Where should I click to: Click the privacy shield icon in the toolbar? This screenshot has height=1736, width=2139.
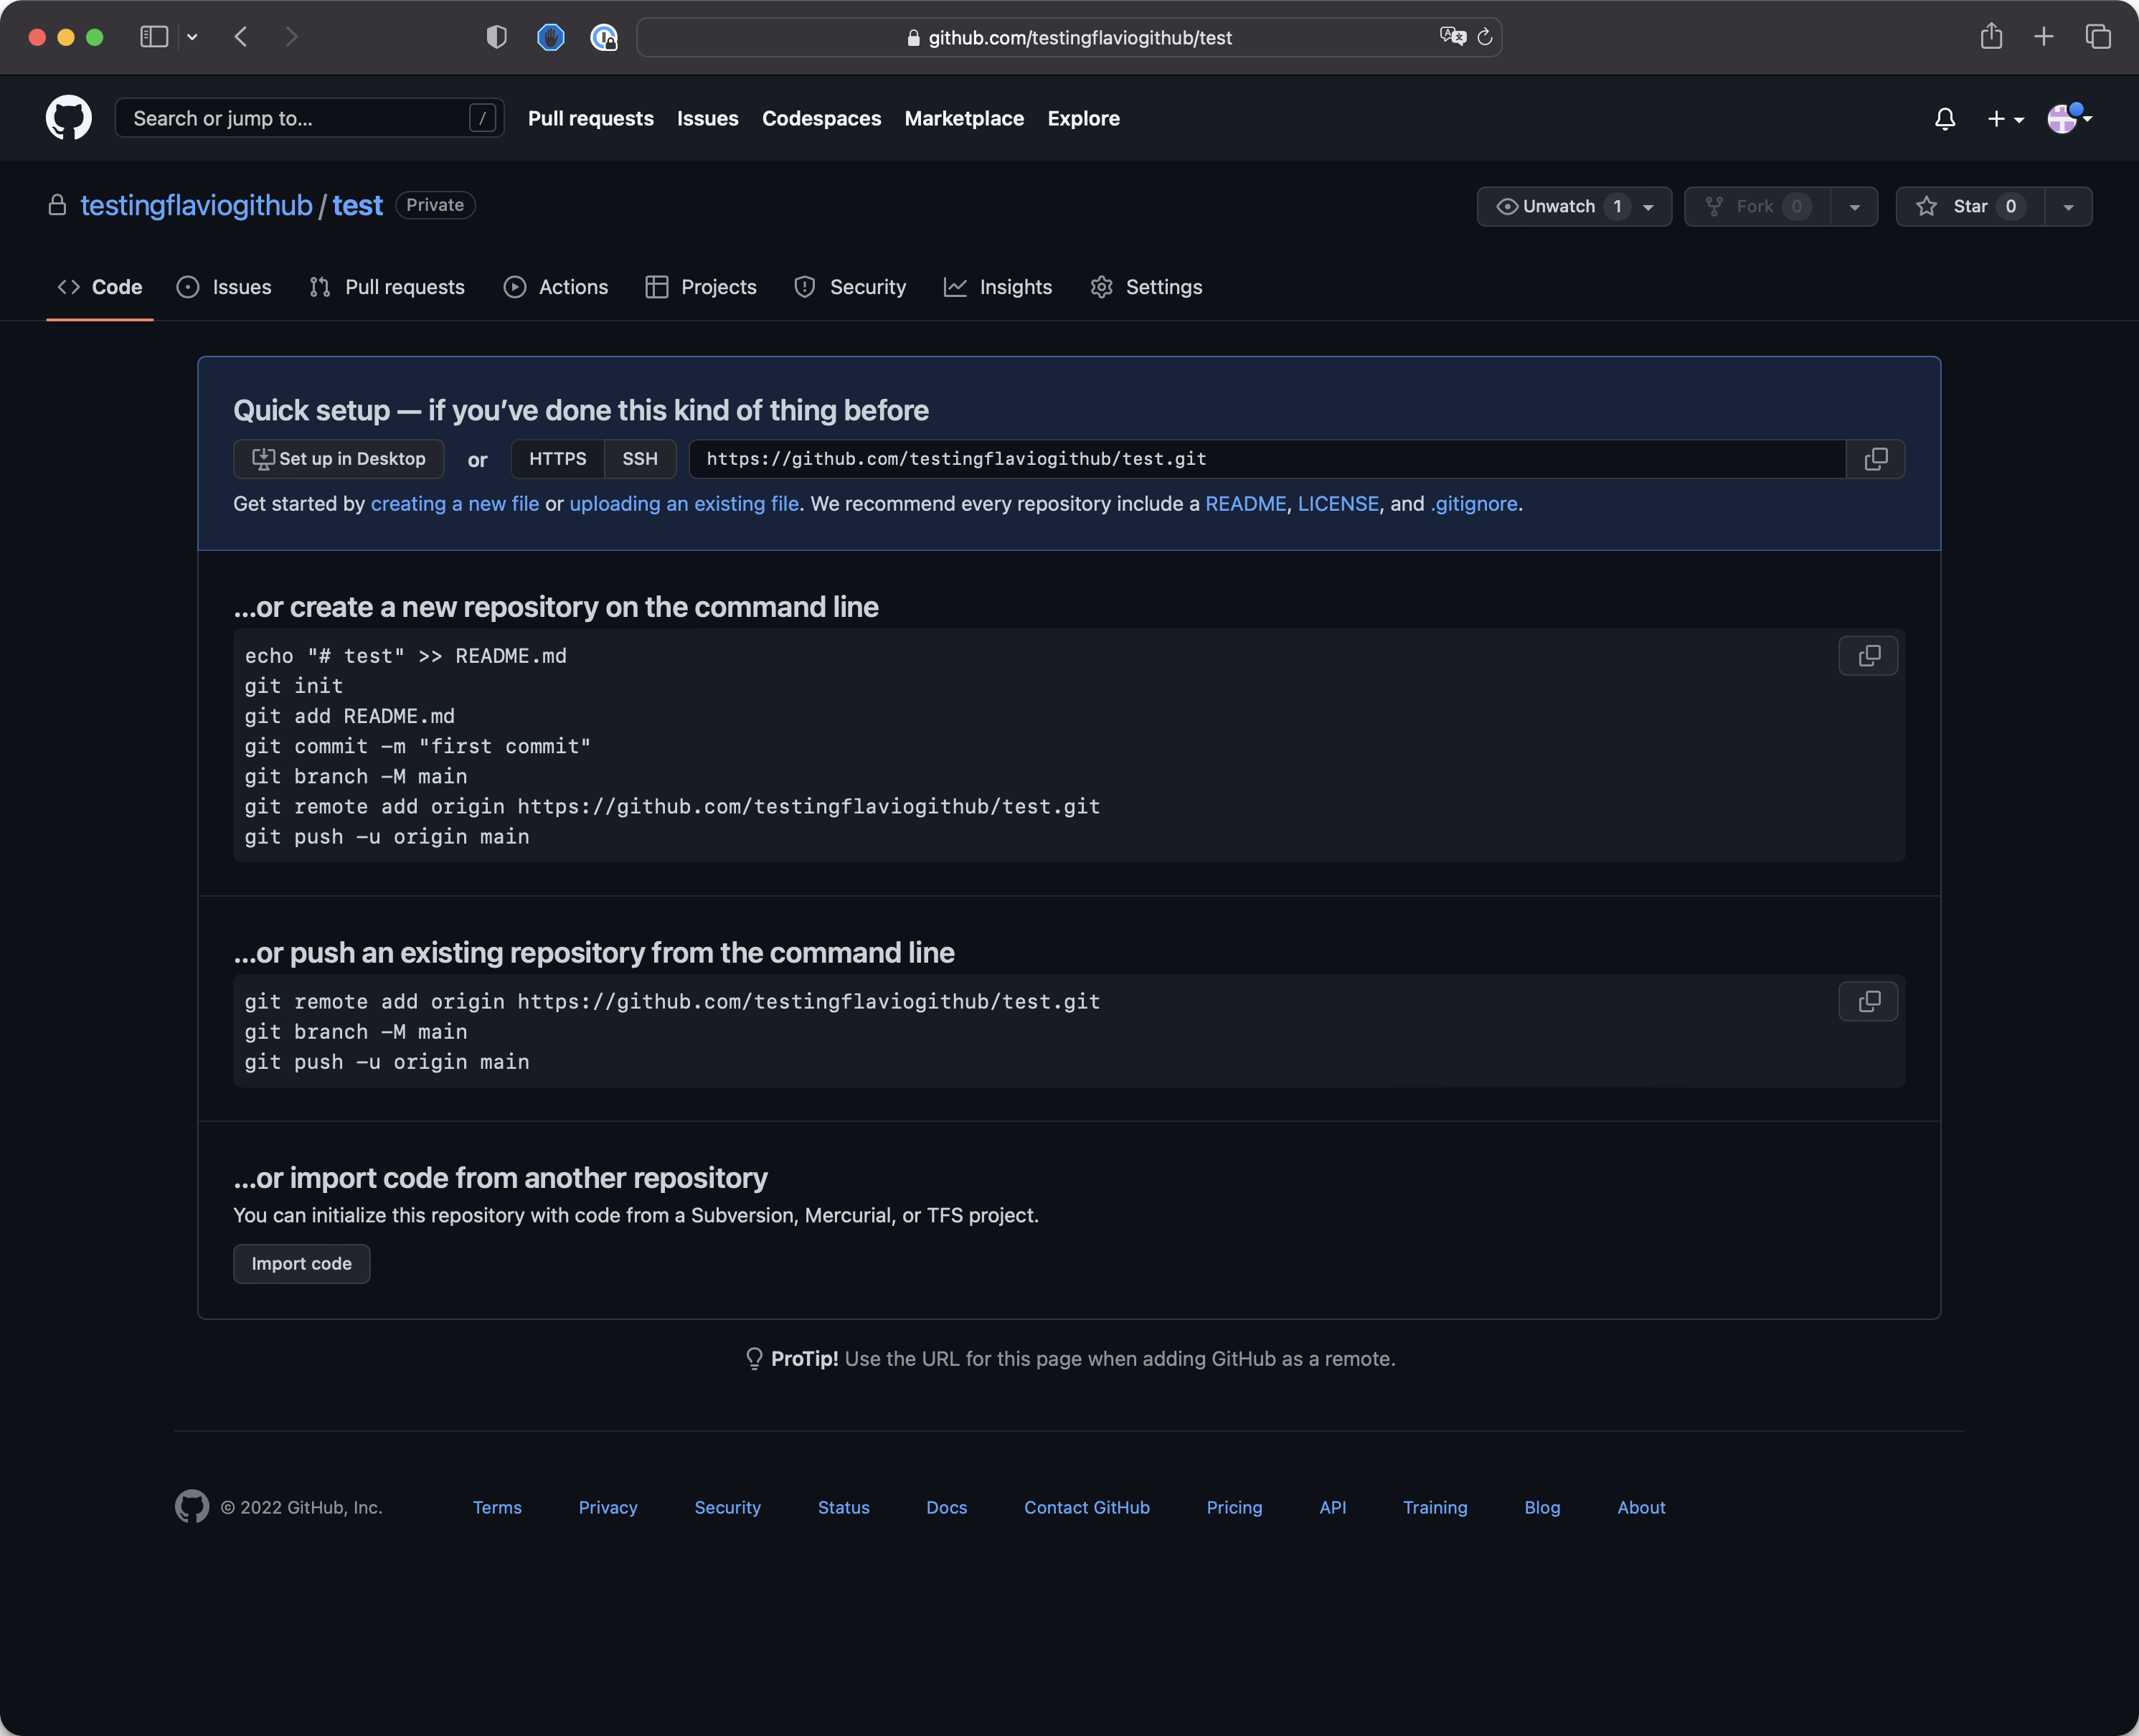pos(496,37)
